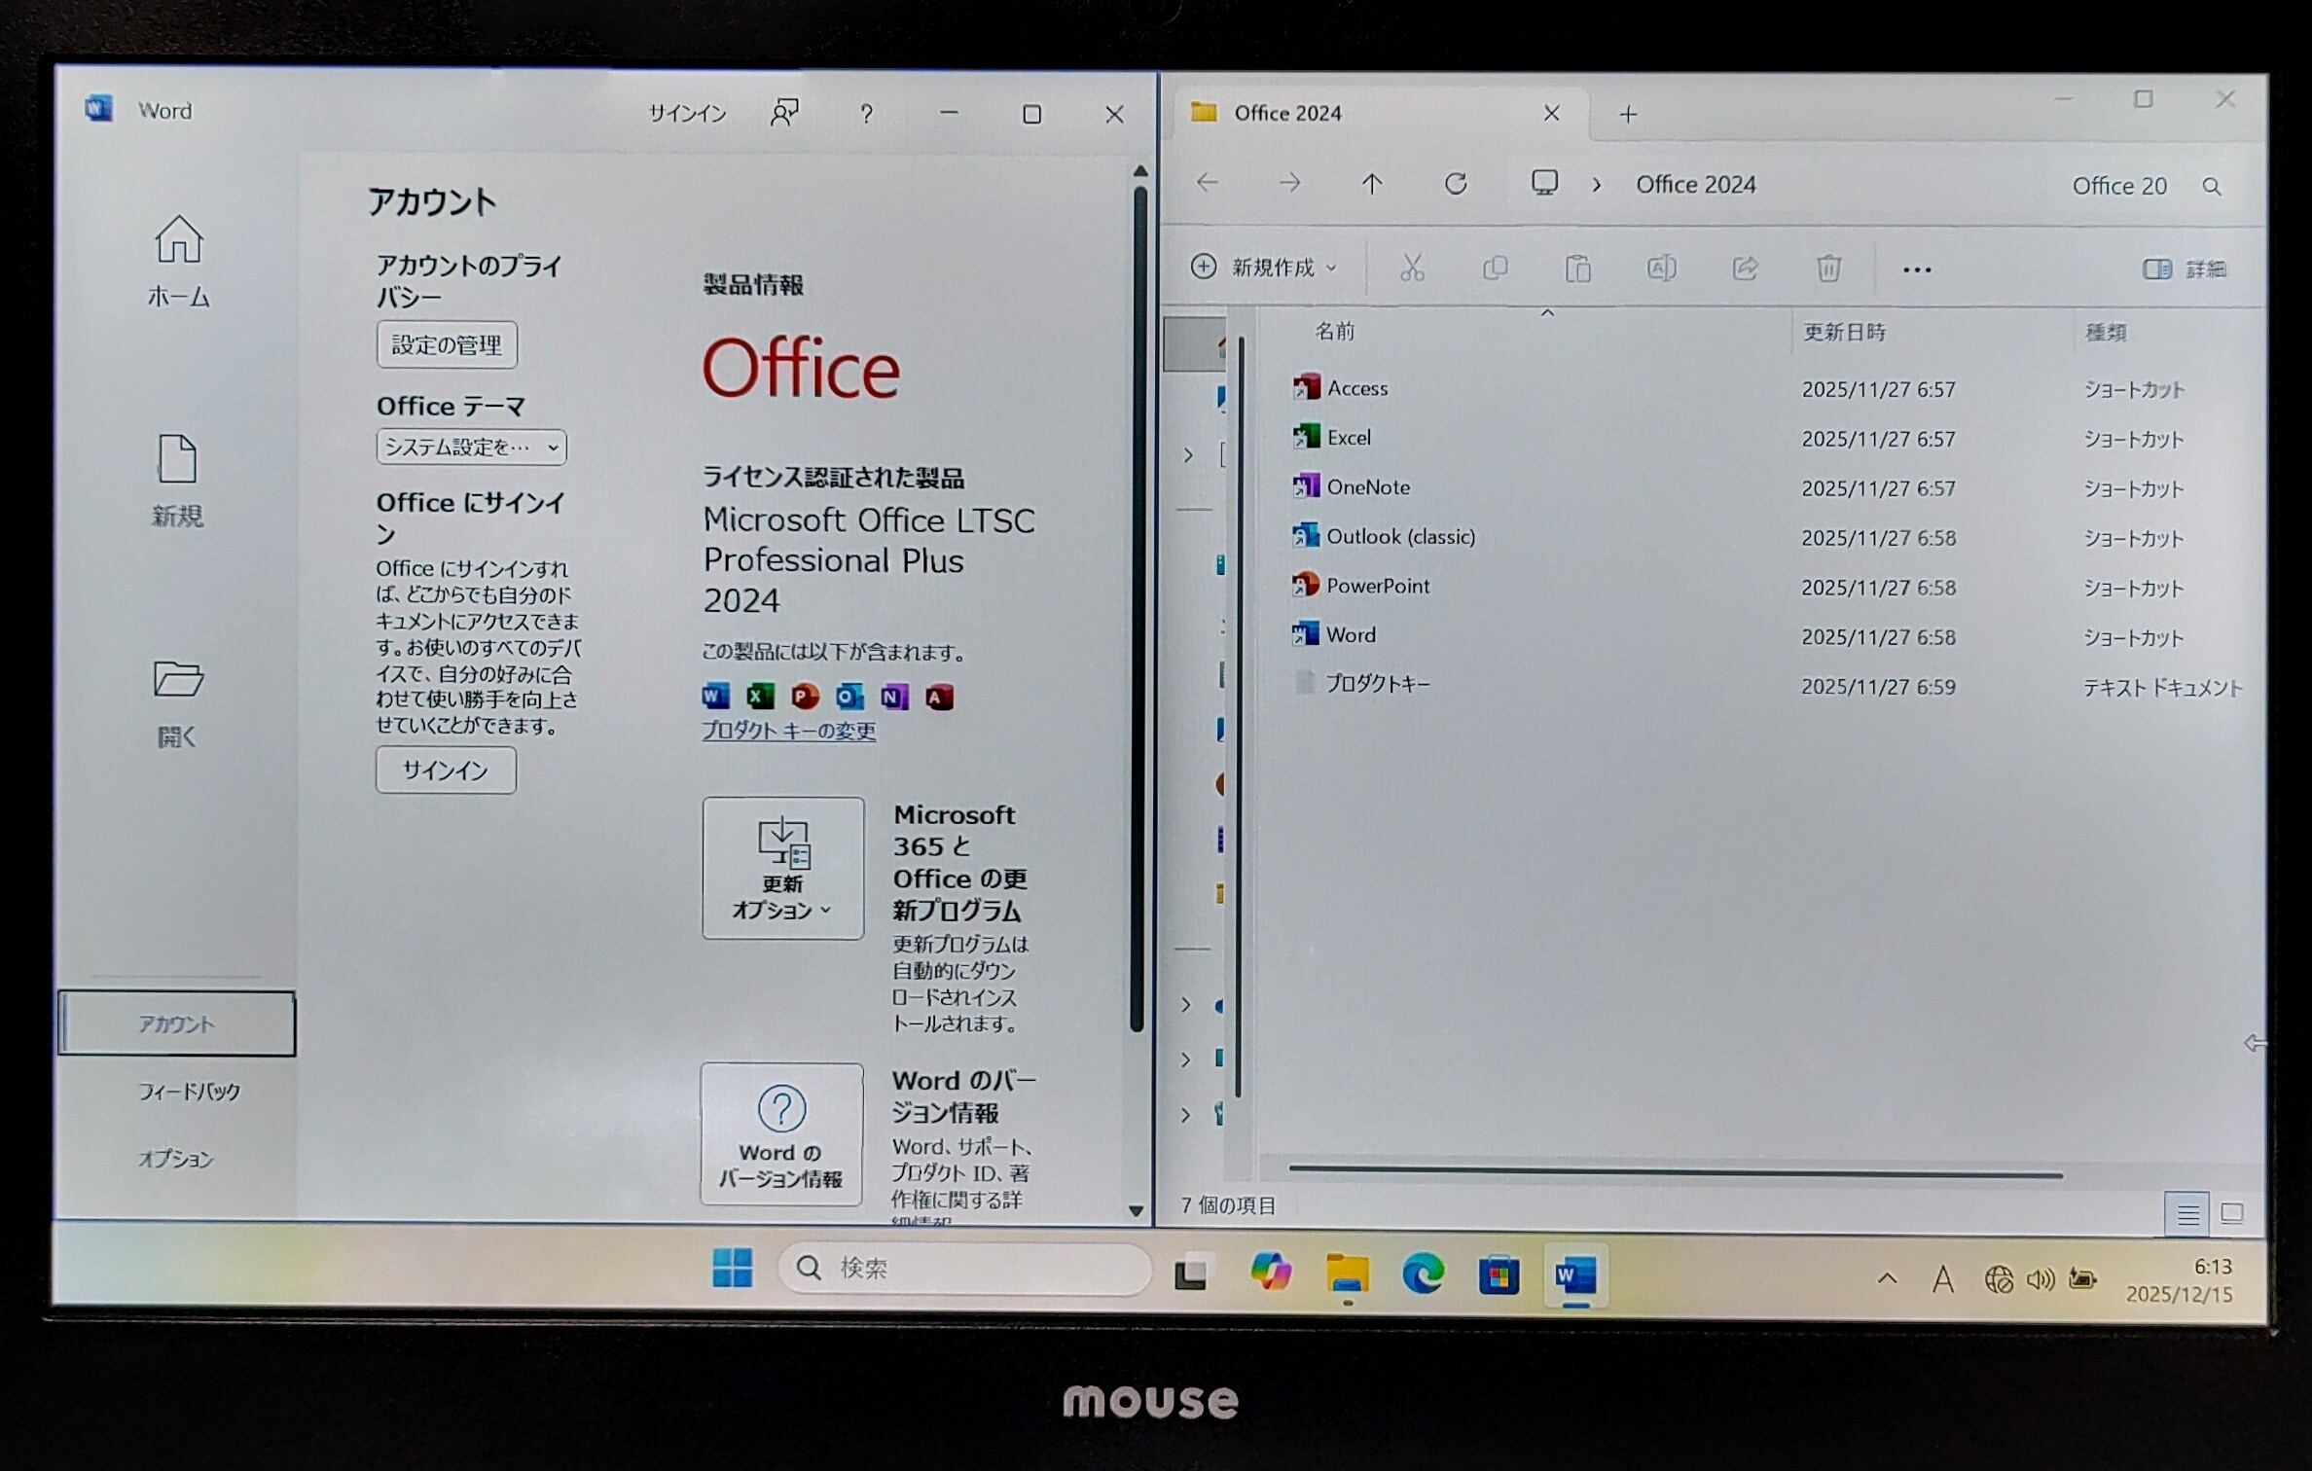Open the New document sidebar icon
This screenshot has height=1471, width=2312.
177,459
